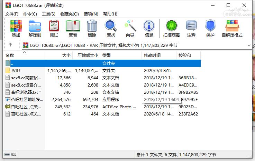Click the 17,566 size cell
Screen dimensions: 255x161
coord(64,78)
